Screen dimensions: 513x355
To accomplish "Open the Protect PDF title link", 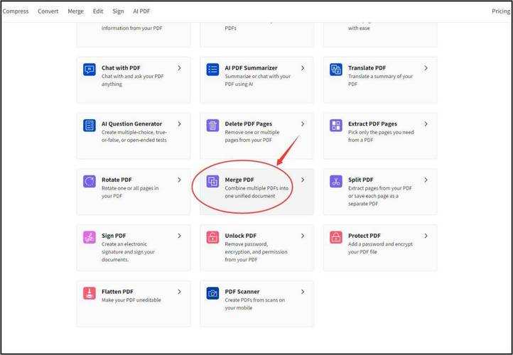I will (364, 236).
